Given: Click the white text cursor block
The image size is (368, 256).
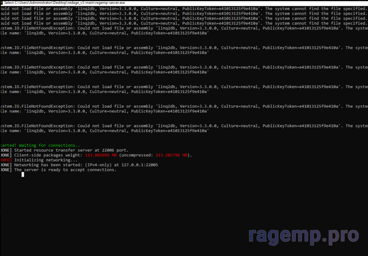Looking at the screenshot, I should [x=23, y=175].
